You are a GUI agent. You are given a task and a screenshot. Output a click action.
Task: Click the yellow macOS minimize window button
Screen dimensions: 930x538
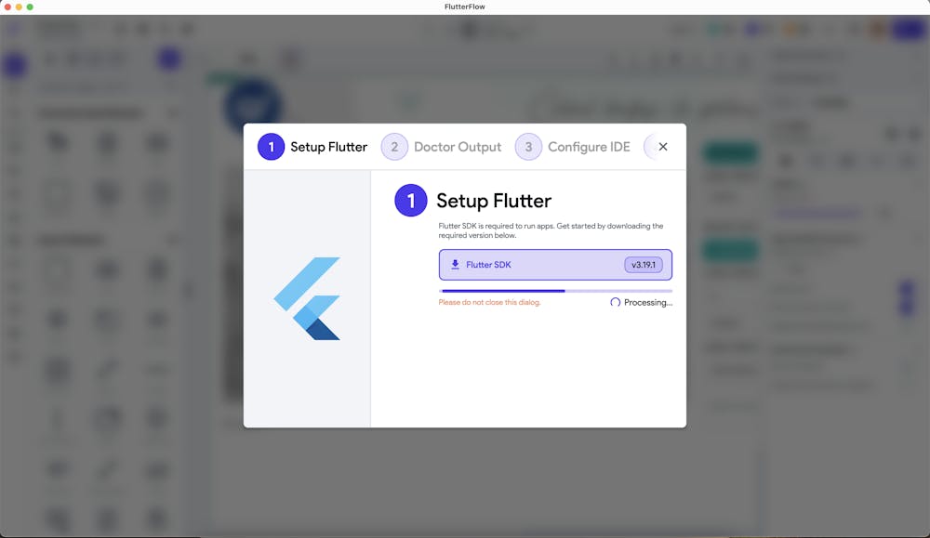click(19, 7)
